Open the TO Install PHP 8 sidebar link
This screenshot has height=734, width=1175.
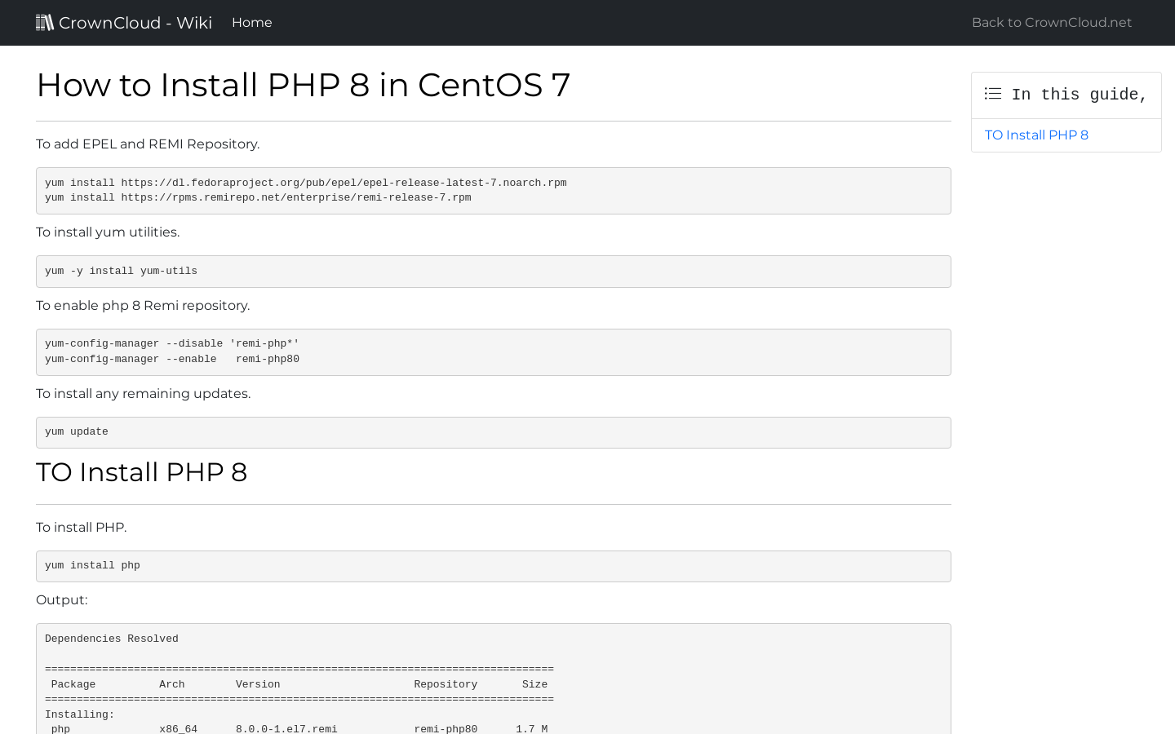[1036, 135]
